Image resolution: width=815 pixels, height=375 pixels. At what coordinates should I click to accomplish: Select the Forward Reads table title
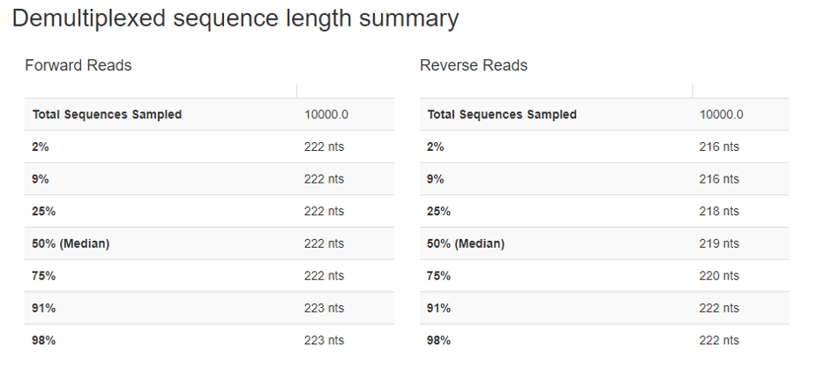[x=78, y=65]
